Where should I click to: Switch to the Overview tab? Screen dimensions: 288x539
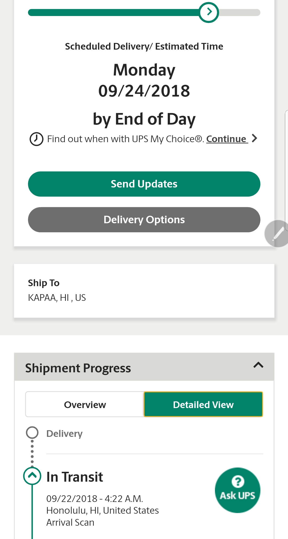[85, 404]
